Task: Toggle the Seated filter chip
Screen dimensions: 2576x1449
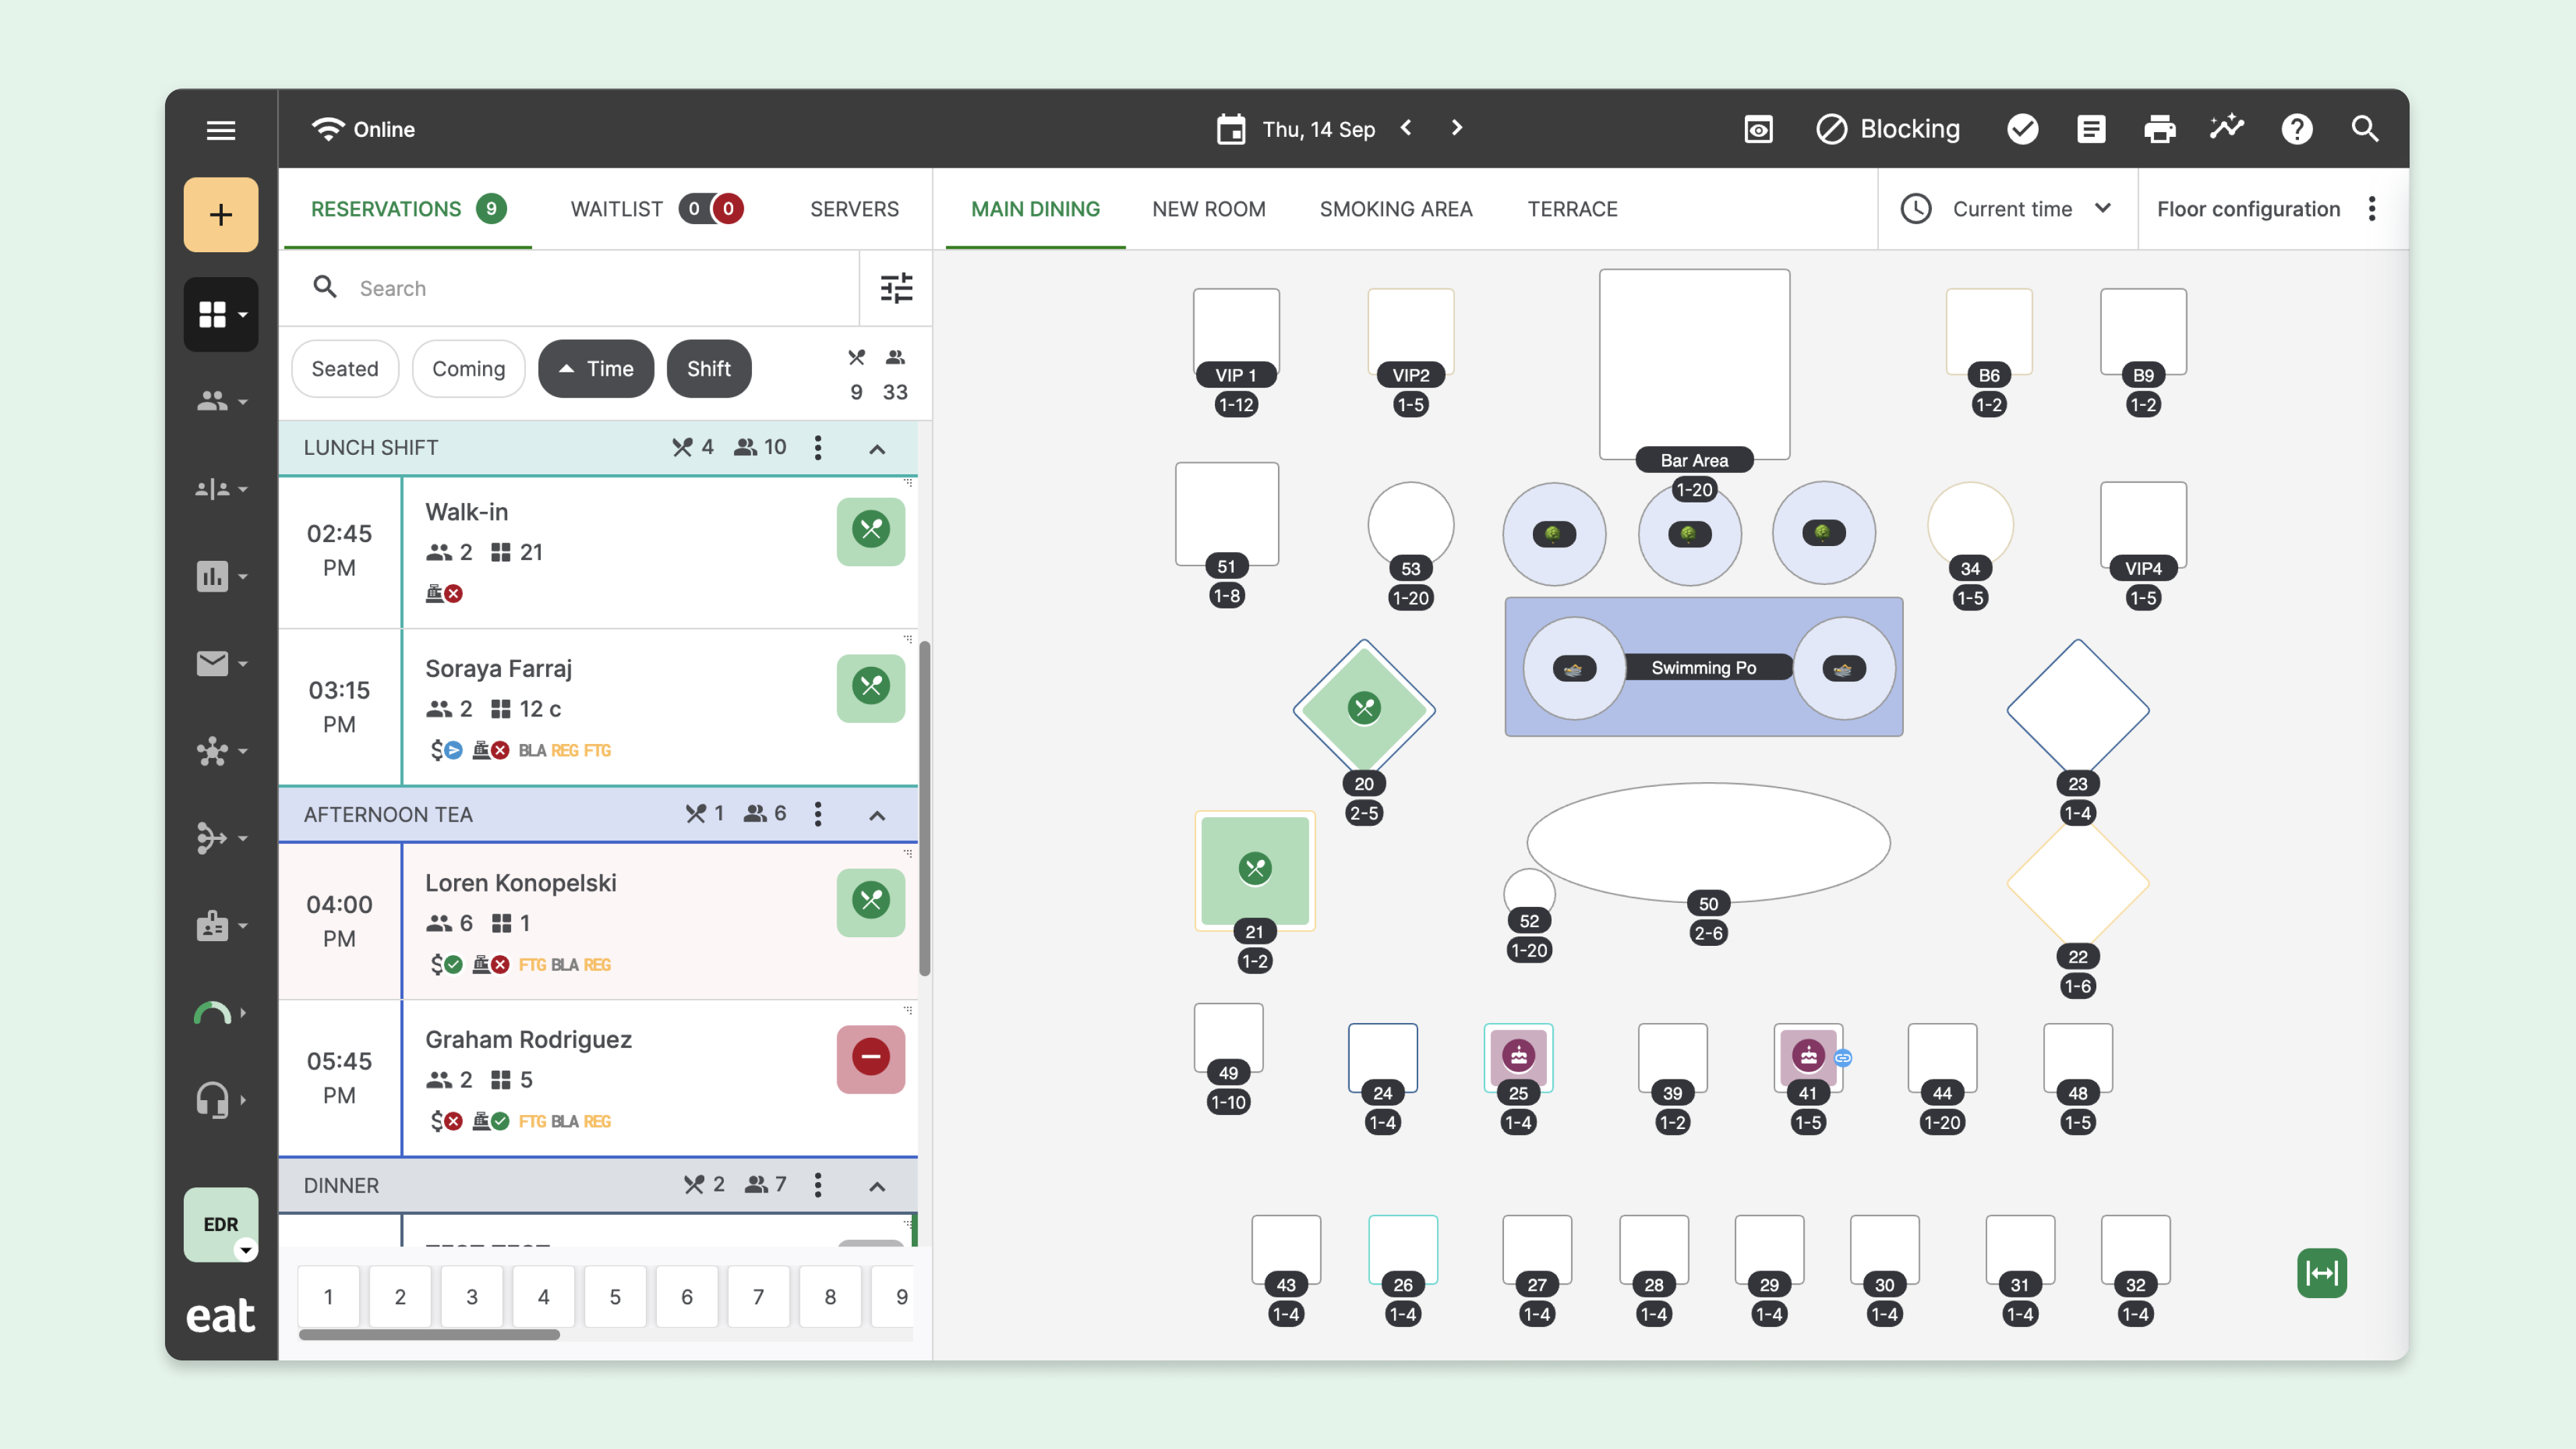Action: (345, 369)
